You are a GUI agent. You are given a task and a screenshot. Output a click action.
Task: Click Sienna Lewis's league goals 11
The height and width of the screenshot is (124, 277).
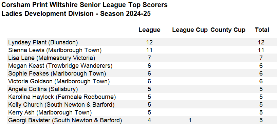tap(149, 50)
